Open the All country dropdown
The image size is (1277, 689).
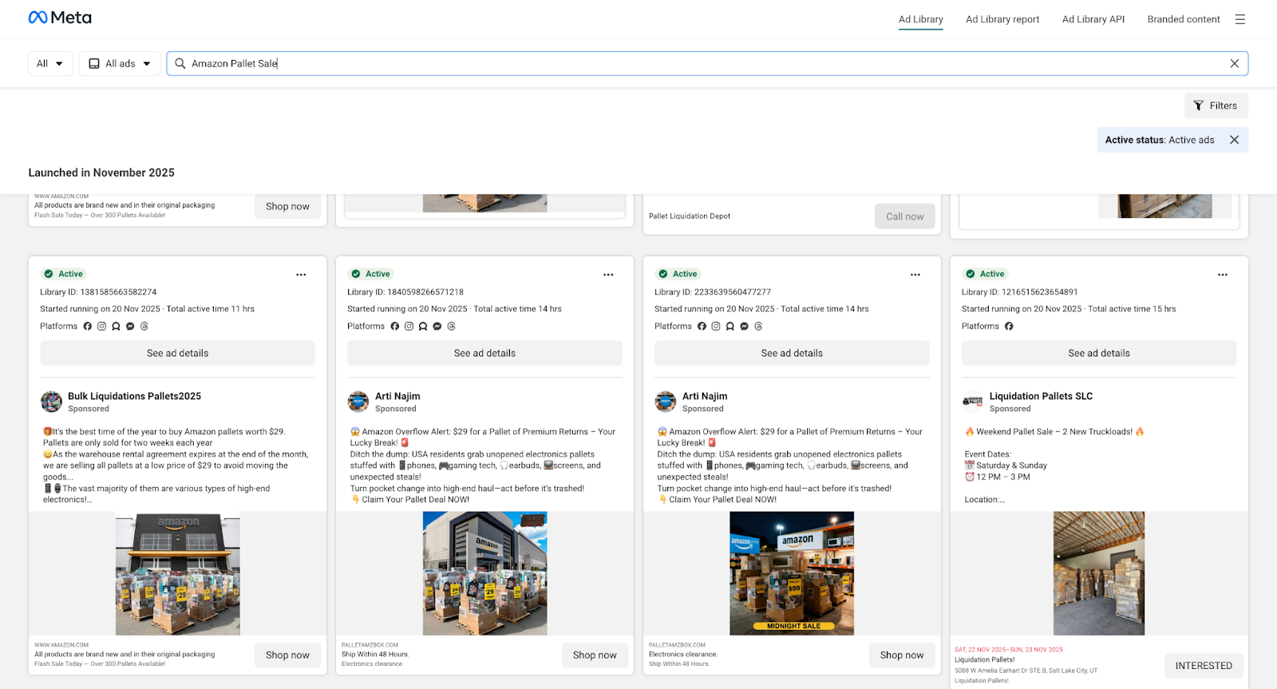tap(50, 64)
